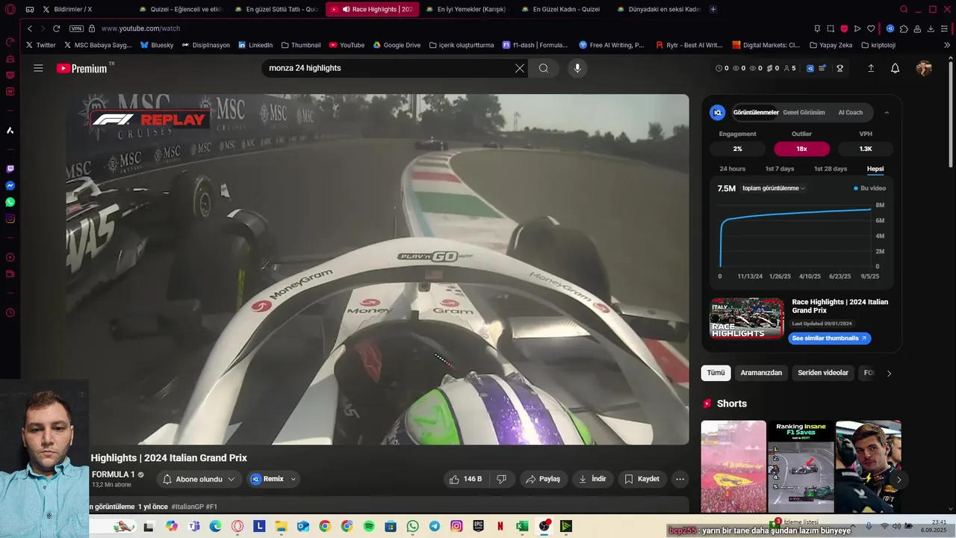Like the video with 146 B likes

[x=465, y=479]
